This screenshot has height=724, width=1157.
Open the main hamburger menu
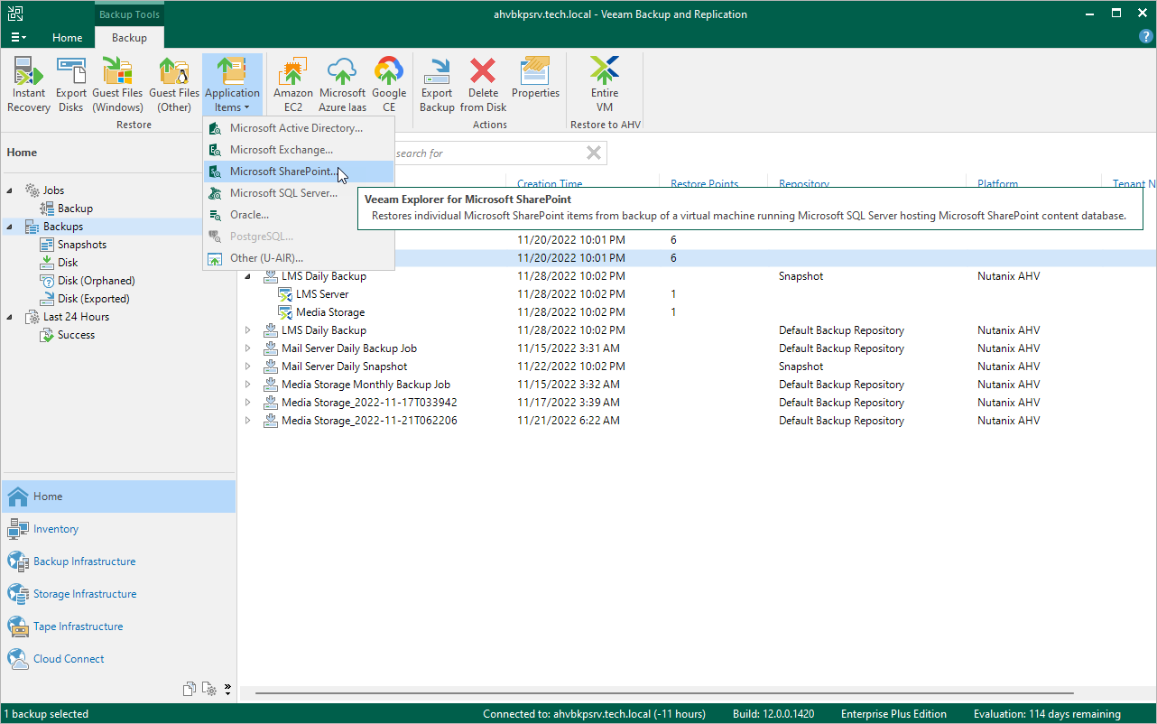click(19, 38)
